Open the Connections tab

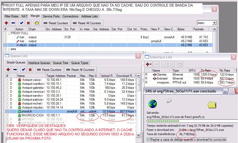coord(70,16)
